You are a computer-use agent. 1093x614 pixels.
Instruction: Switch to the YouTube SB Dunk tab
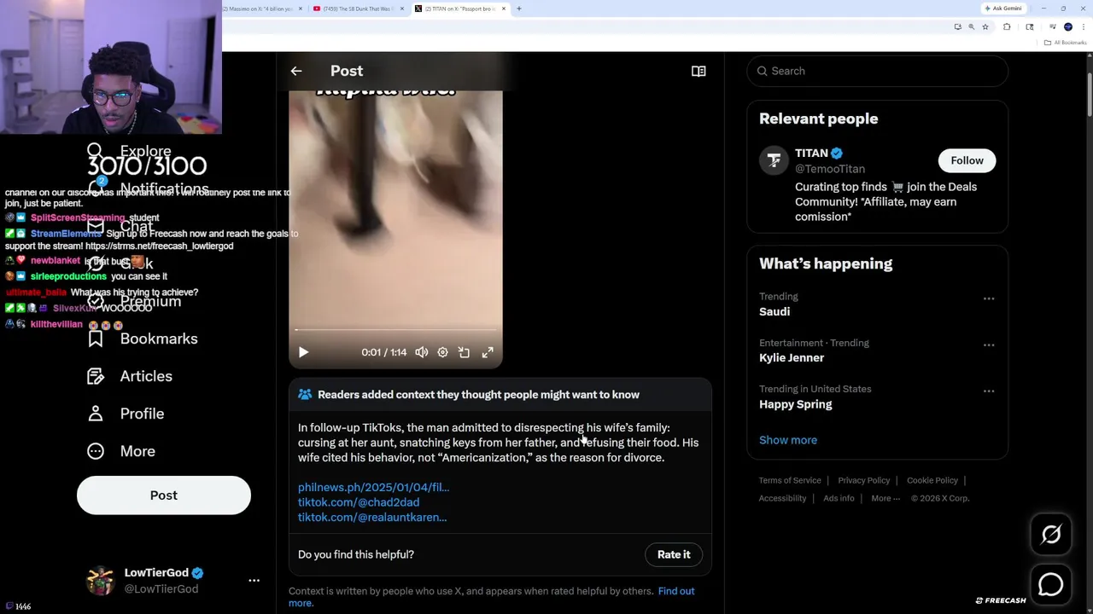[x=357, y=9]
